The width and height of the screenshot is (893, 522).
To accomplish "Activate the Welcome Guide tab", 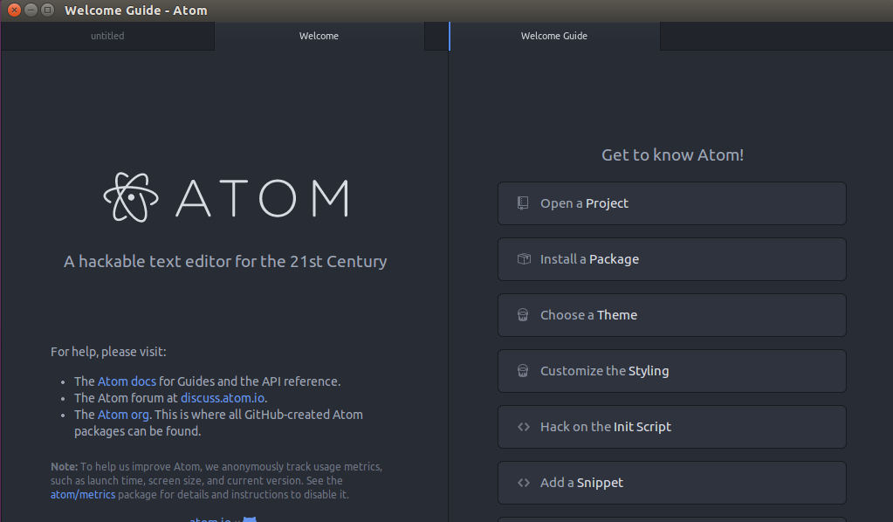I will coord(554,36).
